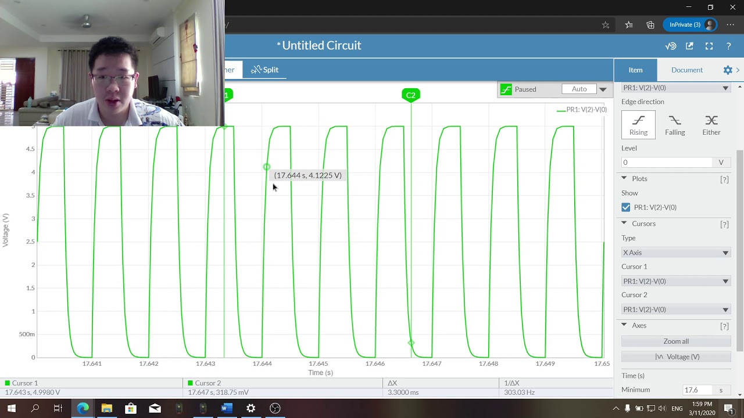The height and width of the screenshot is (418, 744).
Task: Open Settings gear in the taskbar
Action: pos(251,408)
